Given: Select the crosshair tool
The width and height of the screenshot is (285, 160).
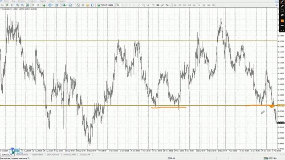Looking at the screenshot, I should (x=123, y=5).
